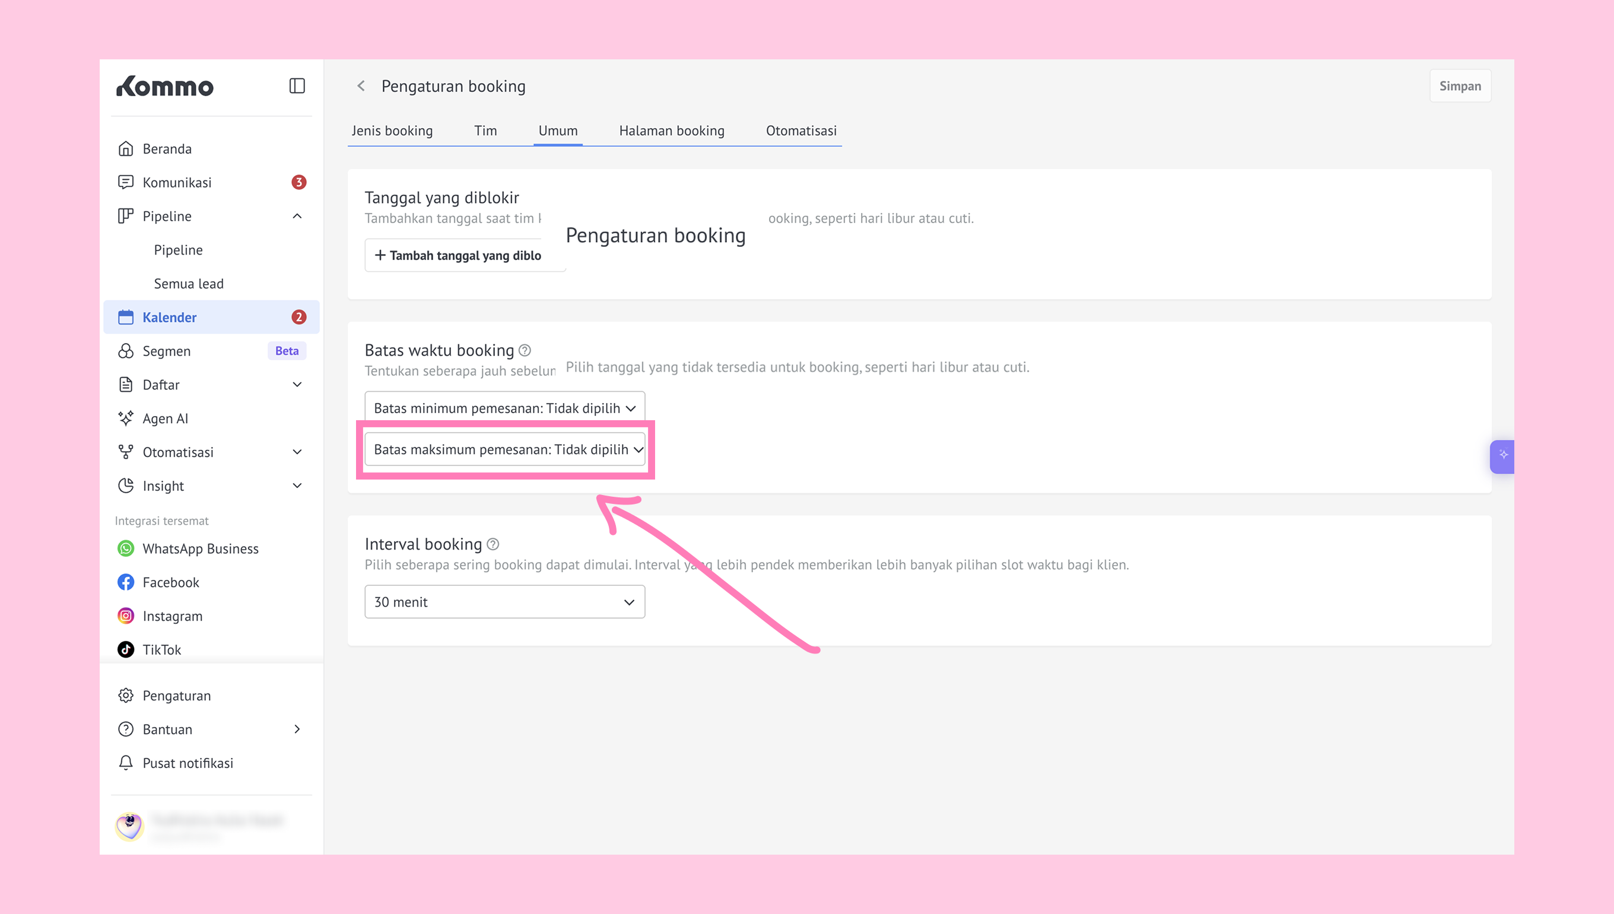Open the Segmen menu item
The image size is (1614, 914).
tap(211, 351)
